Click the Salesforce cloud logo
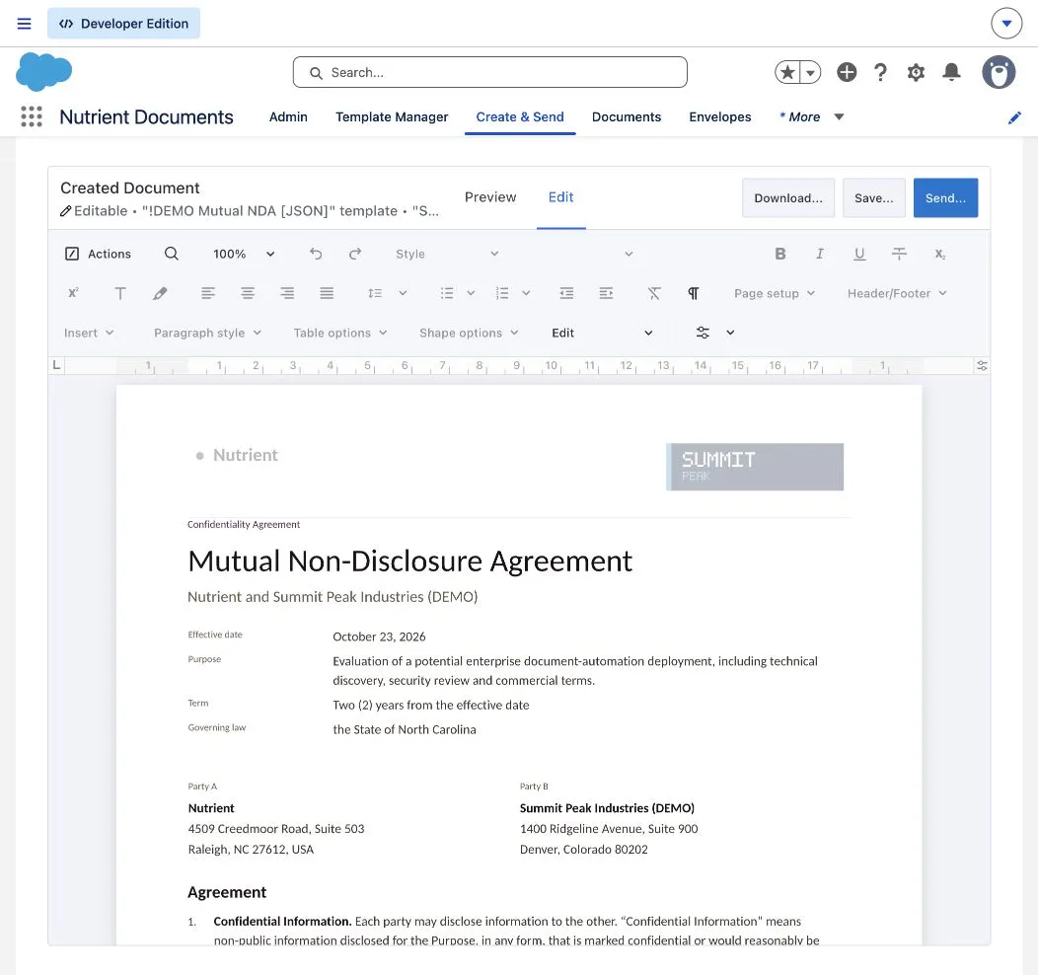The height and width of the screenshot is (975, 1038). click(x=43, y=71)
